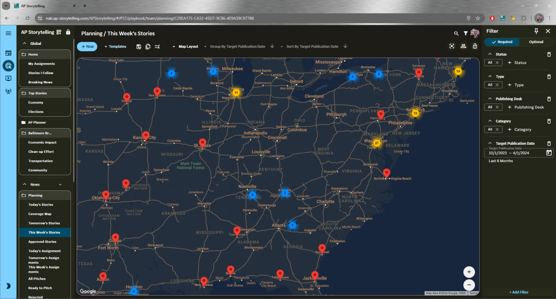
Task: Toggle the dark mode moon at bottom left
Action: tap(8, 286)
